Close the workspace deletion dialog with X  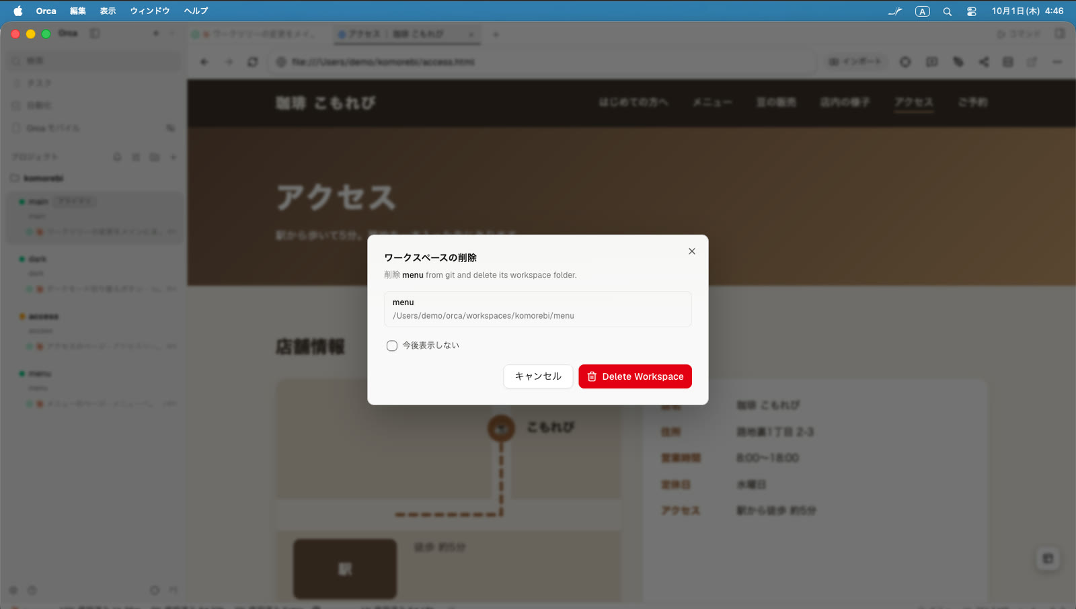691,251
